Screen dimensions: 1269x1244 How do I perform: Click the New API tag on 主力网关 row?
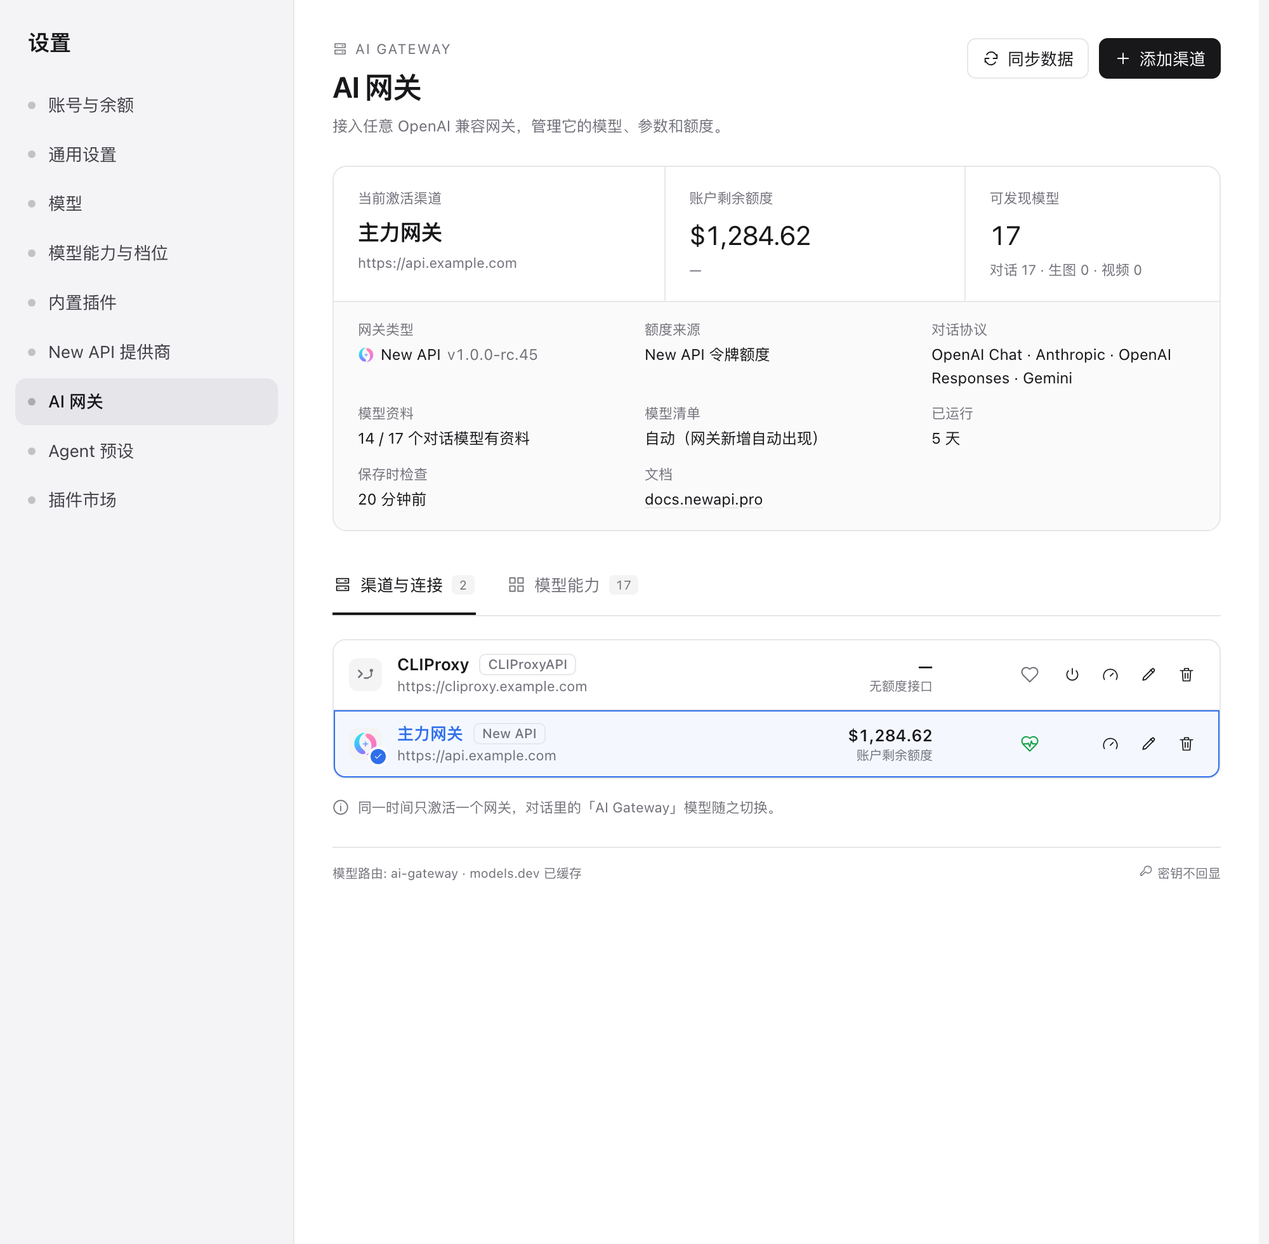(x=510, y=734)
